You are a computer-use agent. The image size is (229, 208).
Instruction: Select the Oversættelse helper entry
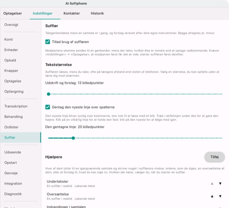[127, 196]
